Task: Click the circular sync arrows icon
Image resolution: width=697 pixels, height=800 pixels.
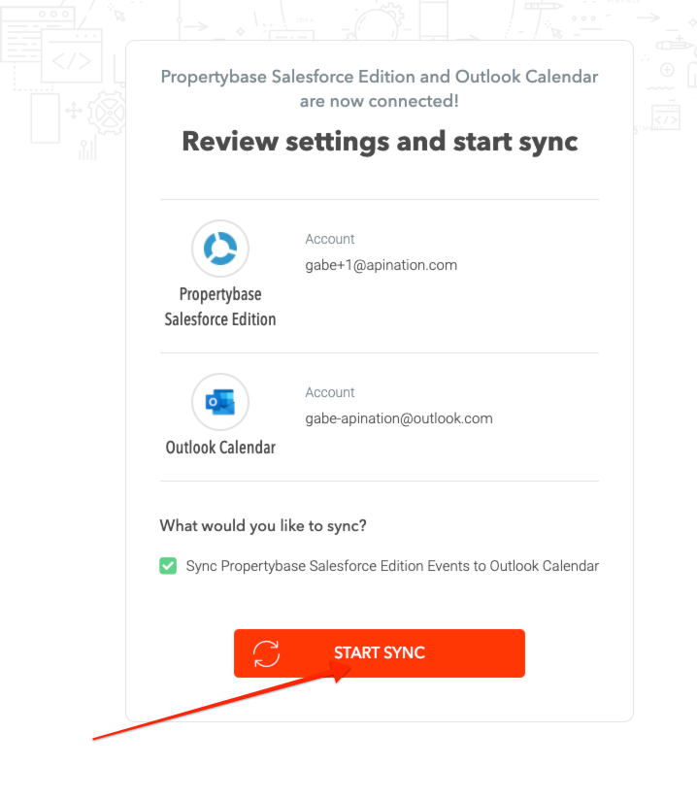Action: (266, 653)
